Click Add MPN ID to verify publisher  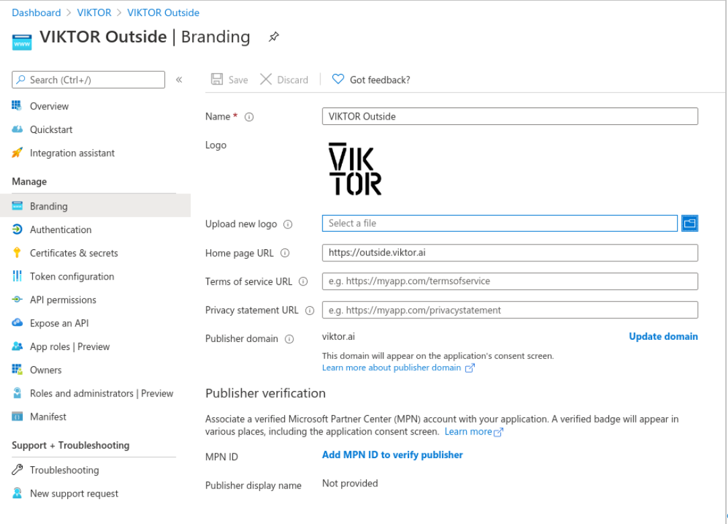point(392,455)
